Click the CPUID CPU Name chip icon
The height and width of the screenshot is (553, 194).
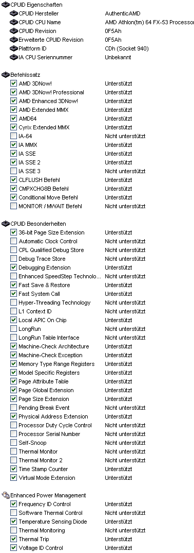(x=14, y=23)
